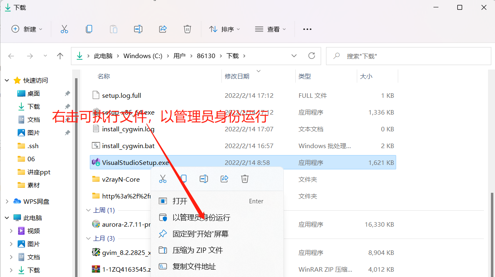Click the Paste icon on the toolbar
This screenshot has height=277, width=495.
(x=113, y=29)
